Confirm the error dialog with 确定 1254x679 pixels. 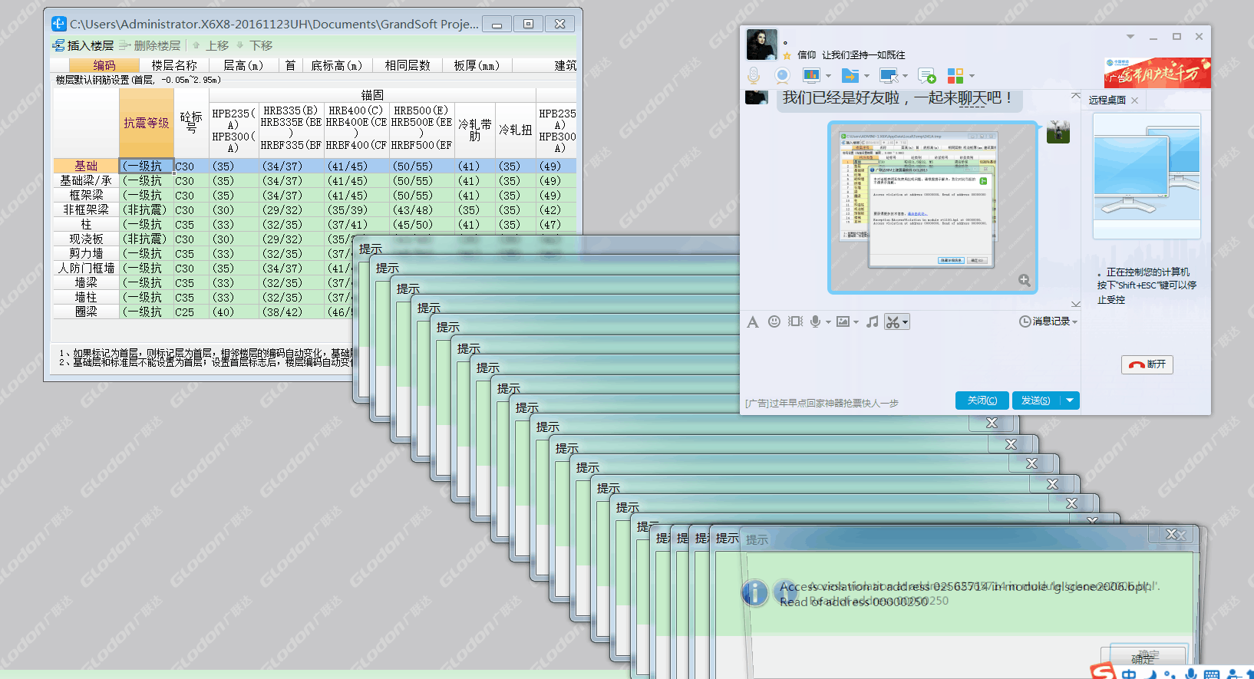tap(1143, 658)
